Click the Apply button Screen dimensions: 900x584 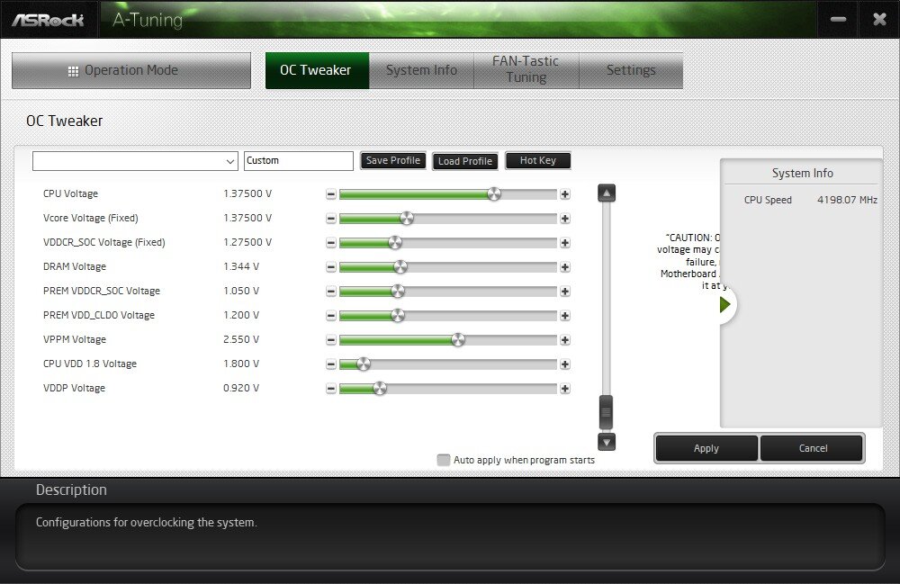(x=706, y=448)
